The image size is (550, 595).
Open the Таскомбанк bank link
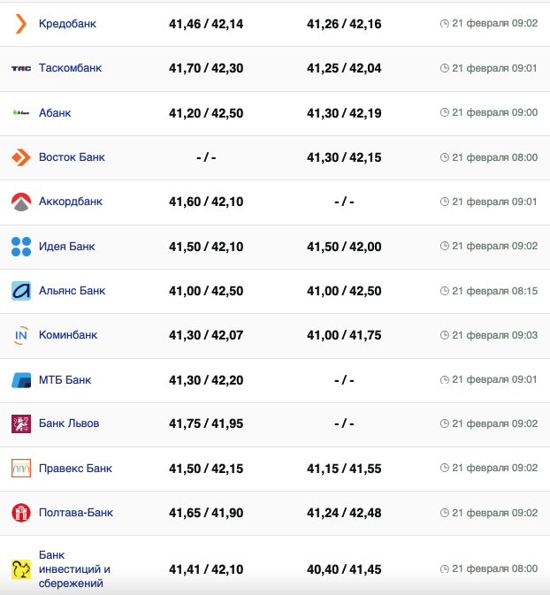[x=70, y=68]
